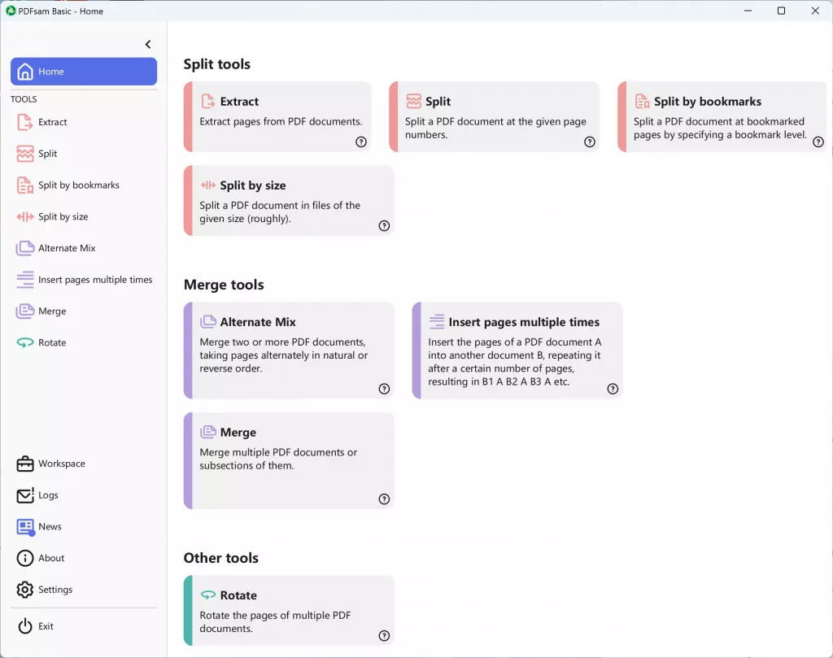
Task: Click the Split by bookmarks sidebar icon
Action: coord(24,185)
